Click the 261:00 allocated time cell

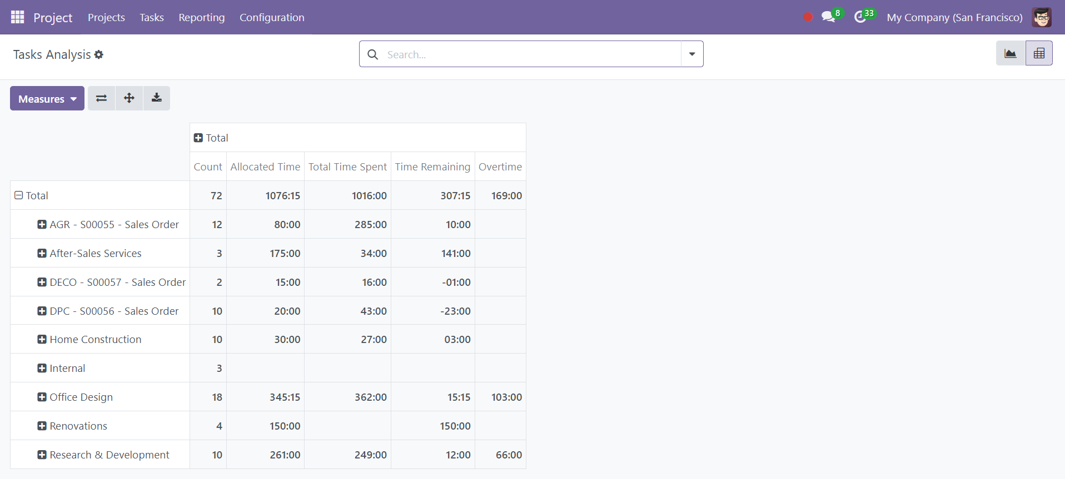pyautogui.click(x=265, y=455)
